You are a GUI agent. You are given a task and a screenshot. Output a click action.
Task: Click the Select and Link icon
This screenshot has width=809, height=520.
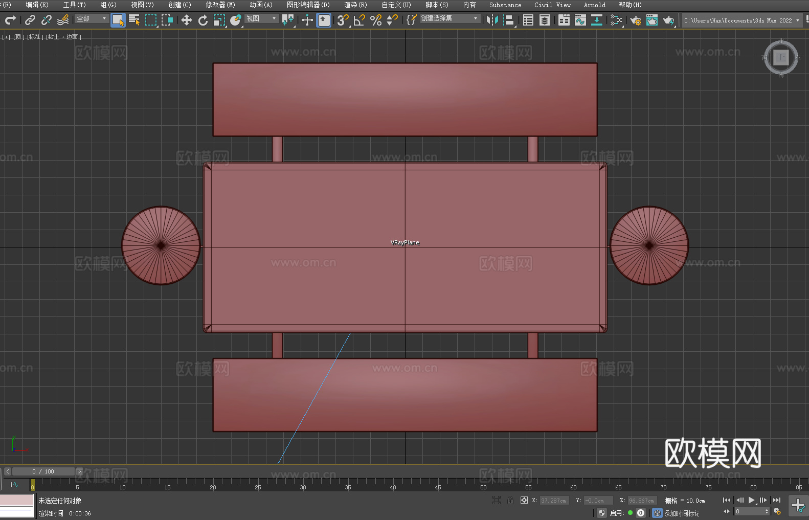coord(30,20)
